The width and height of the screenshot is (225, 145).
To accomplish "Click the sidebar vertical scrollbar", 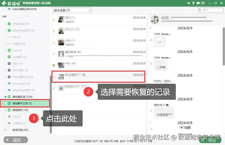I will pyautogui.click(x=51, y=105).
